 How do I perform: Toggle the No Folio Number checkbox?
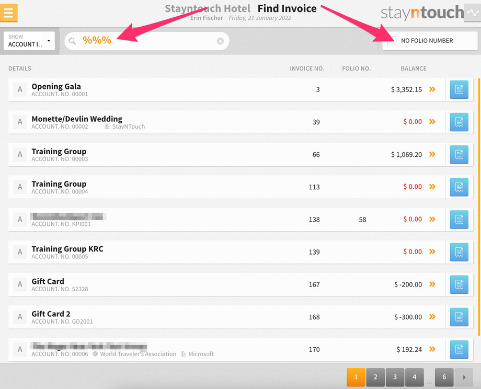pos(392,40)
